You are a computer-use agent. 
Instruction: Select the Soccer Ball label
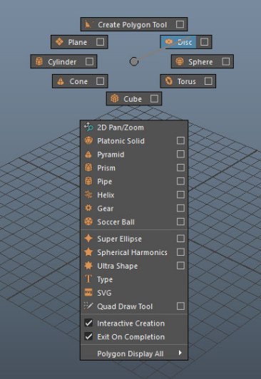click(x=116, y=222)
